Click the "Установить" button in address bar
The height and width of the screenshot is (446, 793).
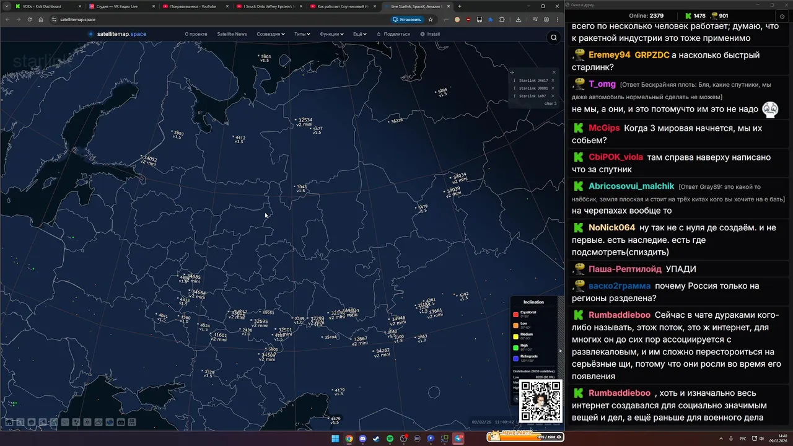click(407, 19)
